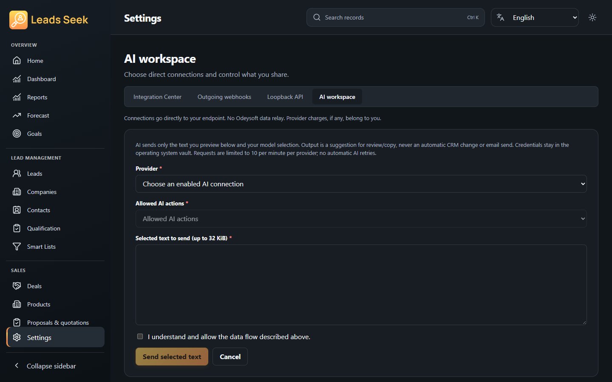Open Products via its building icon
The width and height of the screenshot is (612, 382).
point(17,304)
